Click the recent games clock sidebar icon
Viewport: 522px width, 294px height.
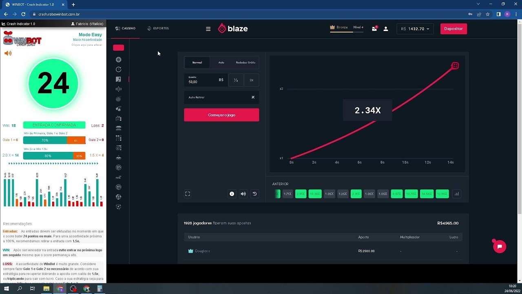pyautogui.click(x=119, y=69)
